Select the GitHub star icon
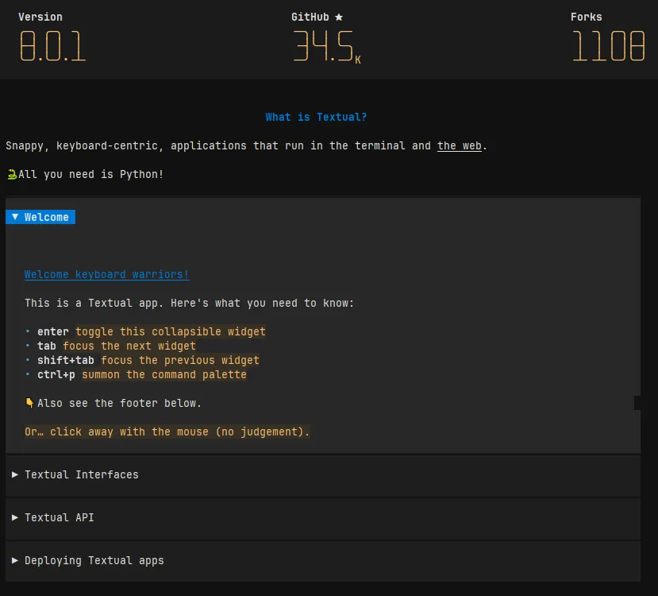This screenshot has height=596, width=658. (x=339, y=17)
